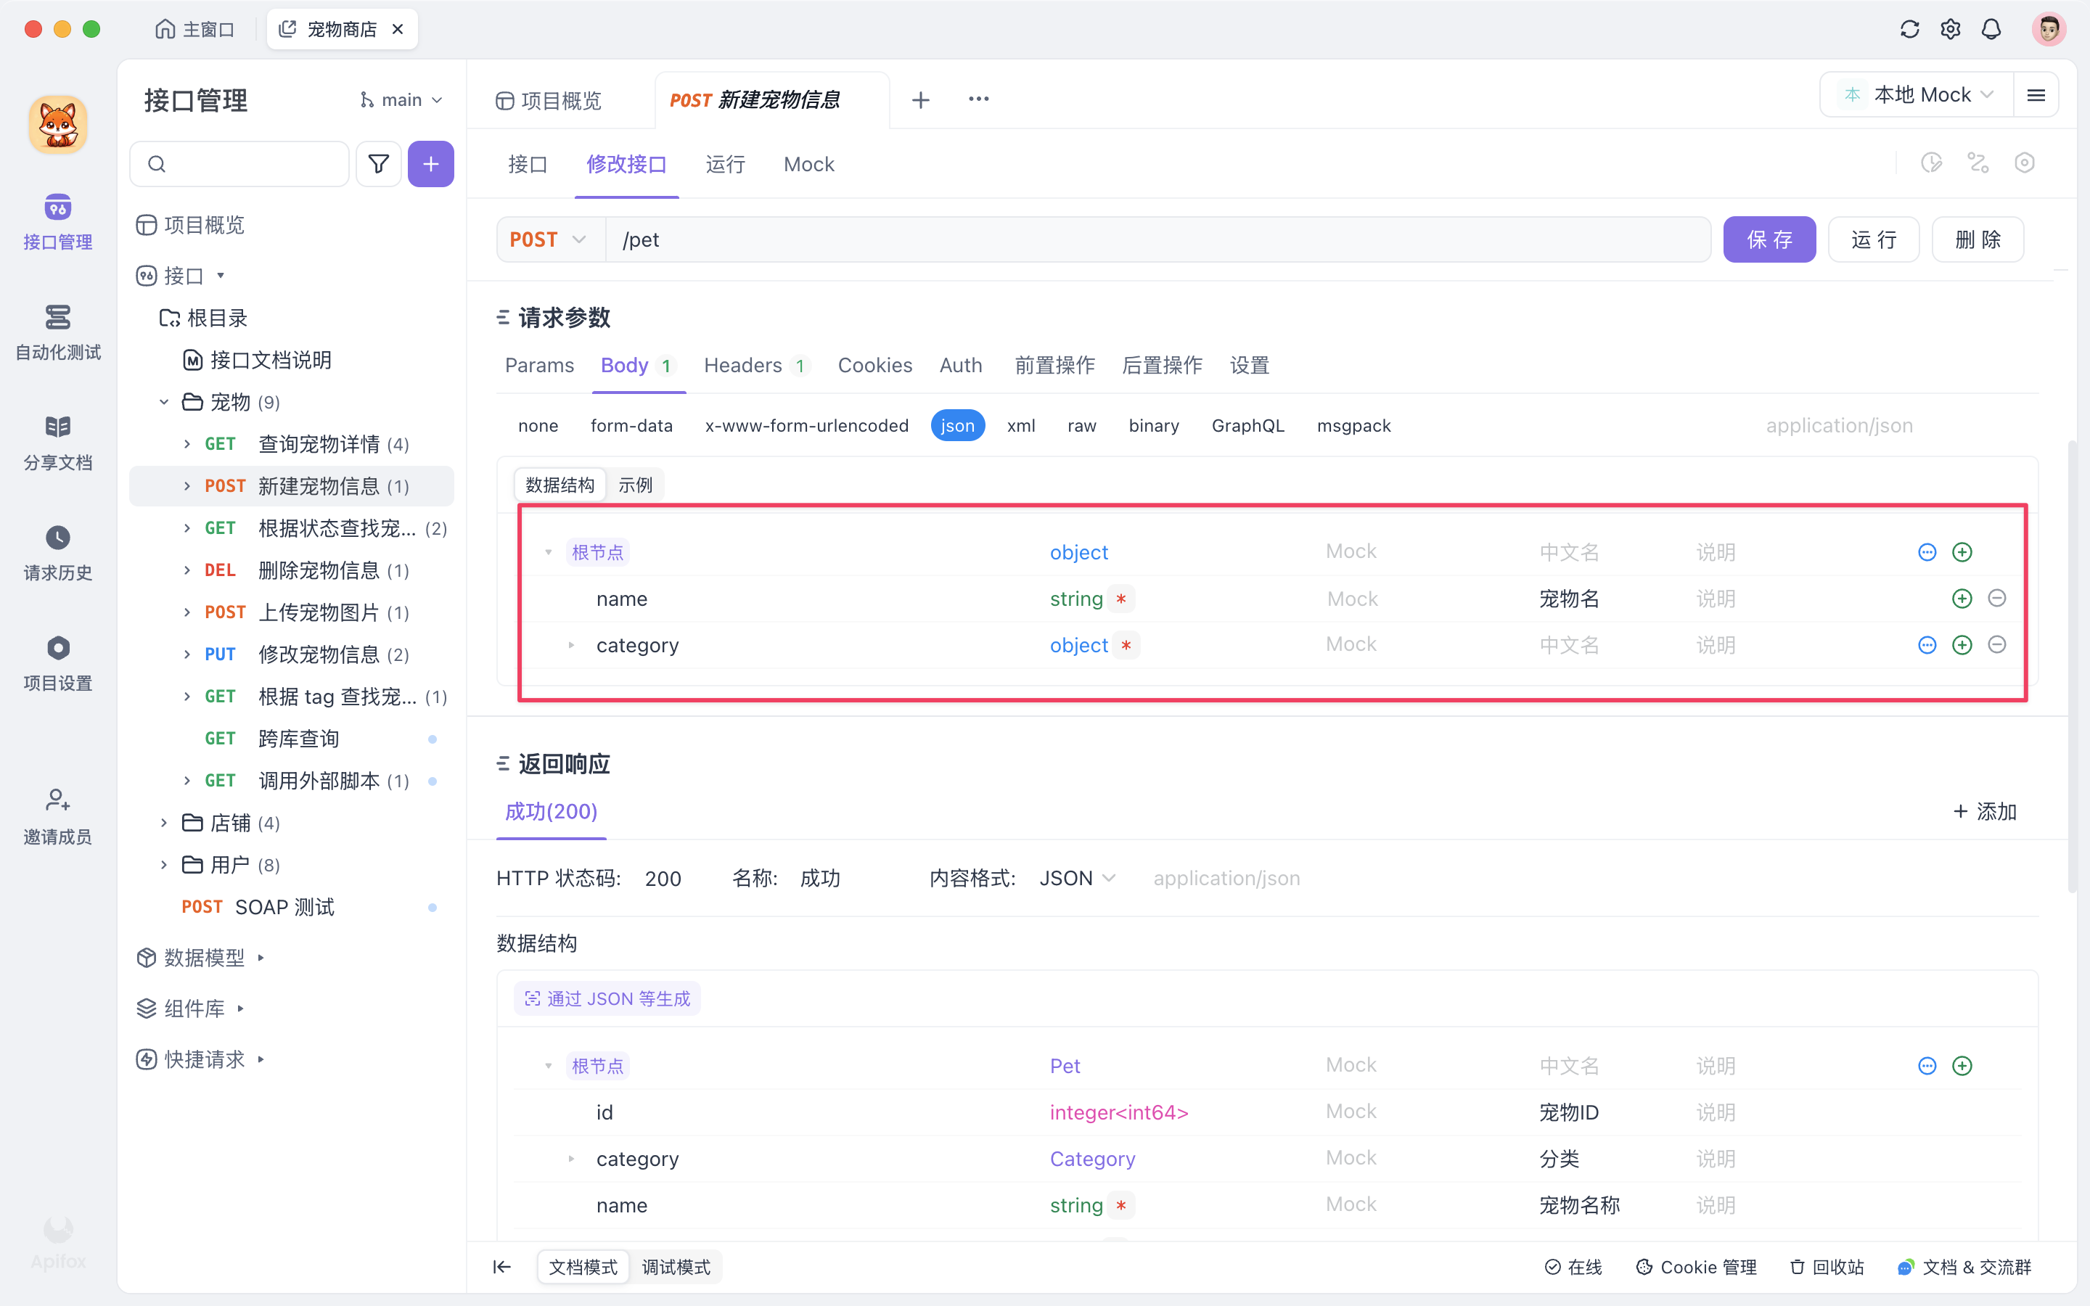Click the sync/refresh icon in top bar
The height and width of the screenshot is (1306, 2090).
coord(1909,28)
